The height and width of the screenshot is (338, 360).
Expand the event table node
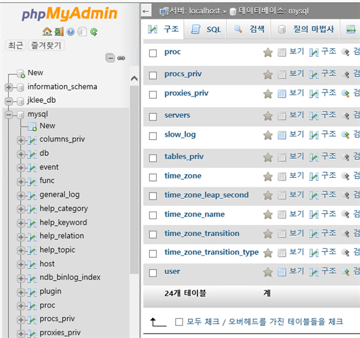[21, 168]
